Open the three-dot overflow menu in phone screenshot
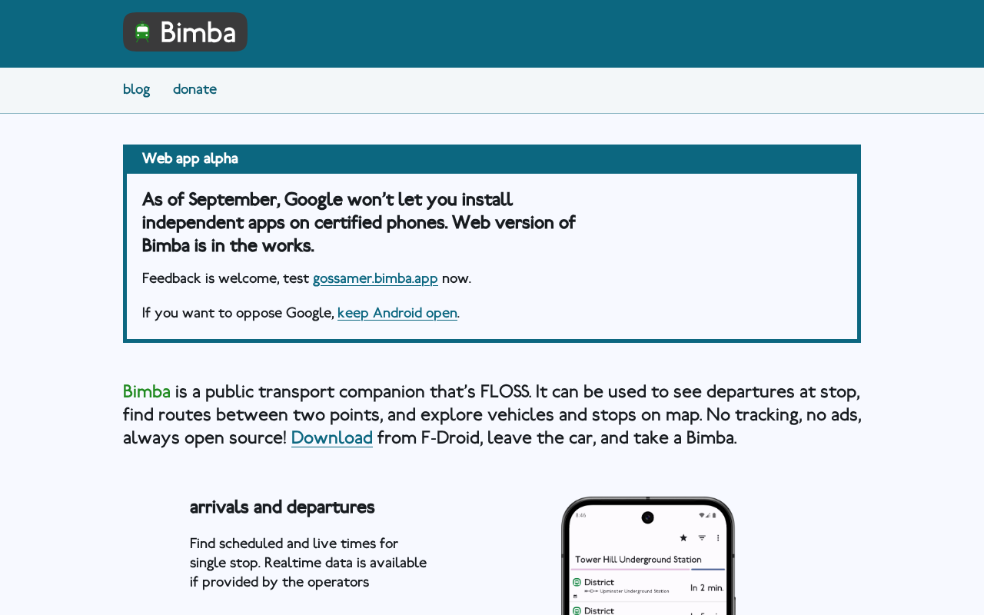This screenshot has width=984, height=615. coord(718,538)
